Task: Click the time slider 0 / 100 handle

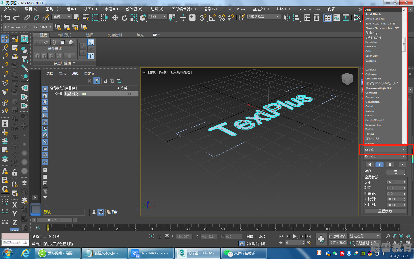Action: pos(54,220)
